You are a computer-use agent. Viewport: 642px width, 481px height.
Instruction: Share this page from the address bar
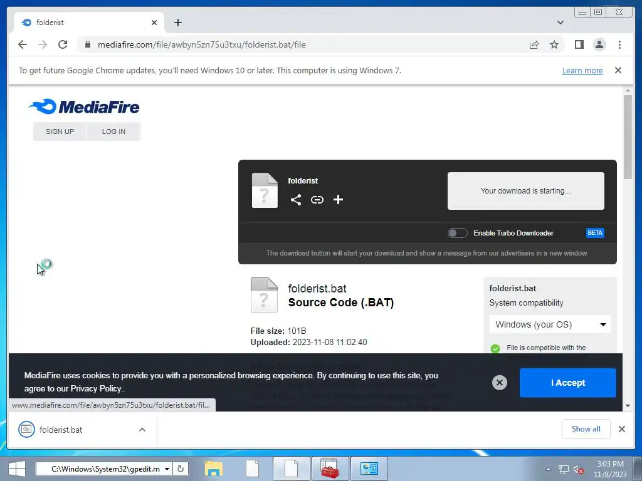534,44
